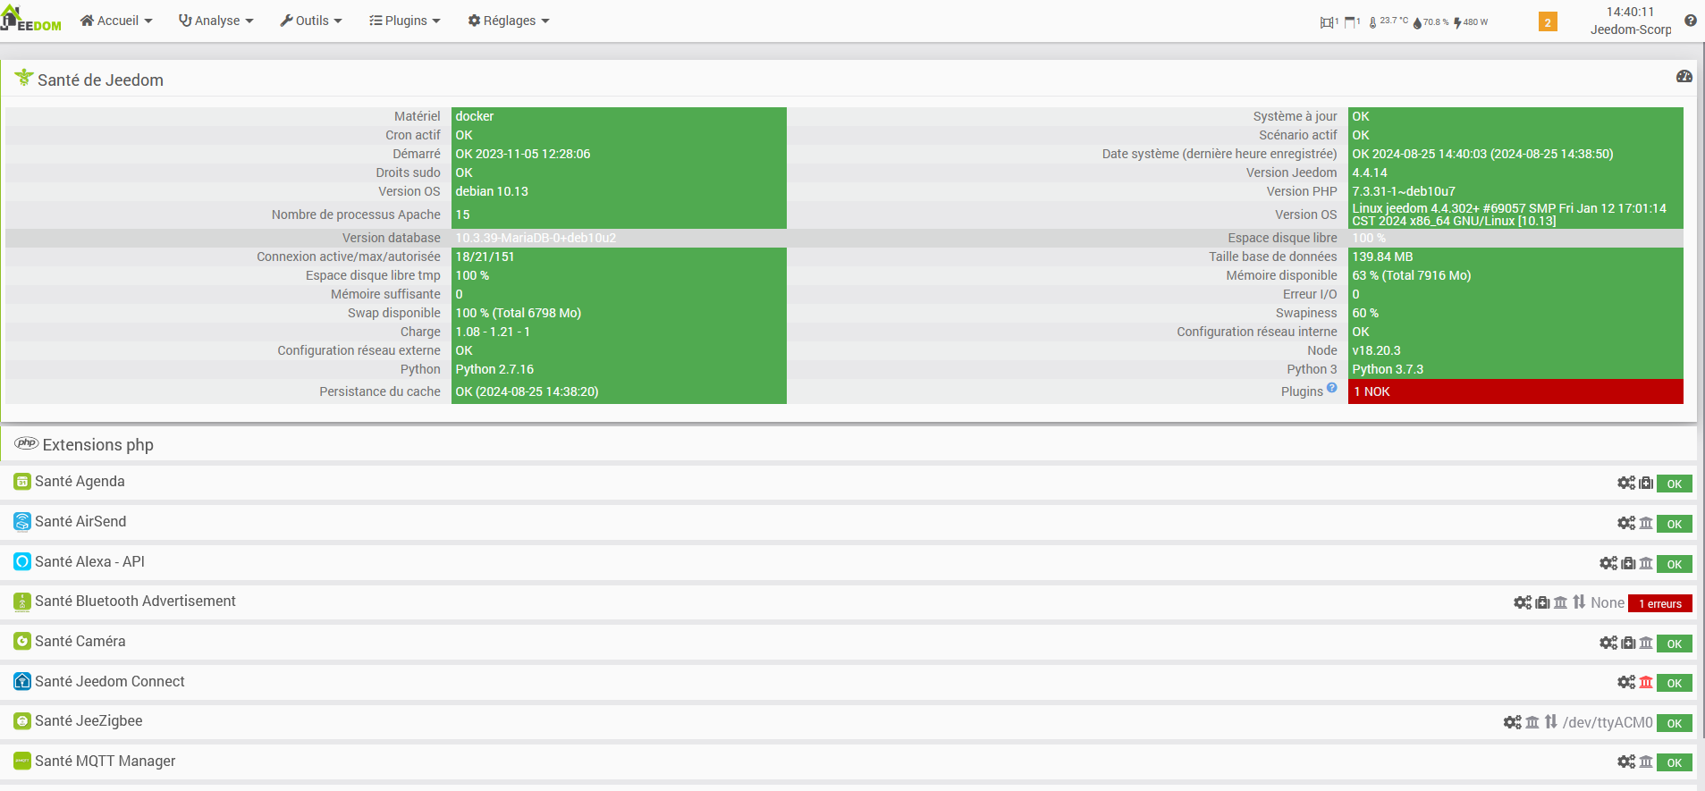
Task: Click the Jeedom logo
Action: pos(31,20)
